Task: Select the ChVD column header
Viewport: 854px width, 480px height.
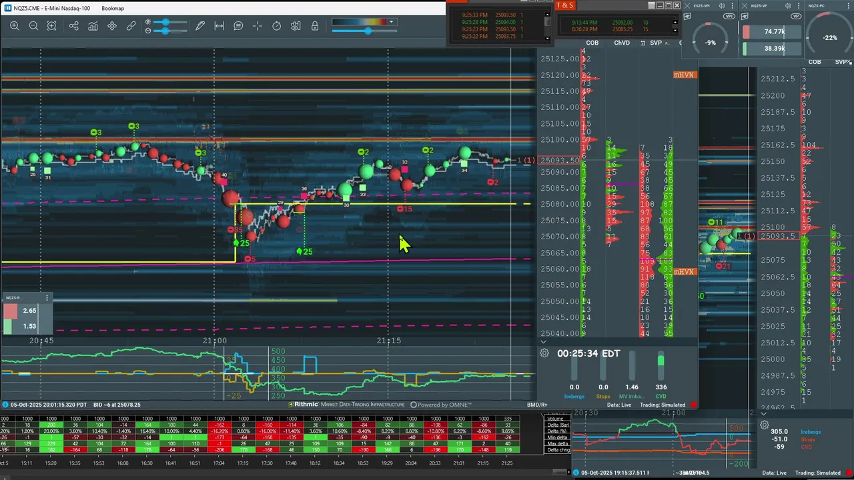Action: (622, 43)
